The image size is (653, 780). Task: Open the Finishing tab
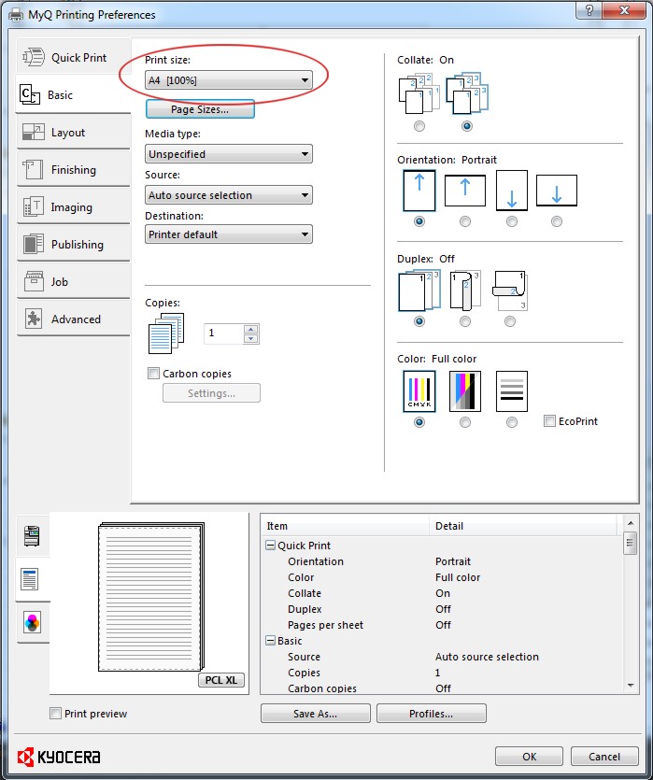coord(73,170)
